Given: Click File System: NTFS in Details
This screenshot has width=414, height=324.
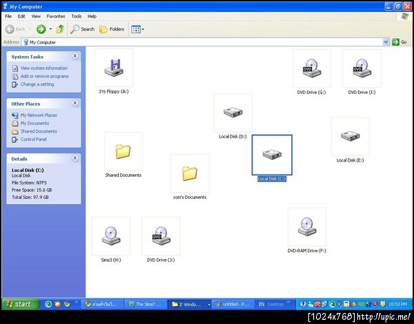Looking at the screenshot, I should (29, 183).
